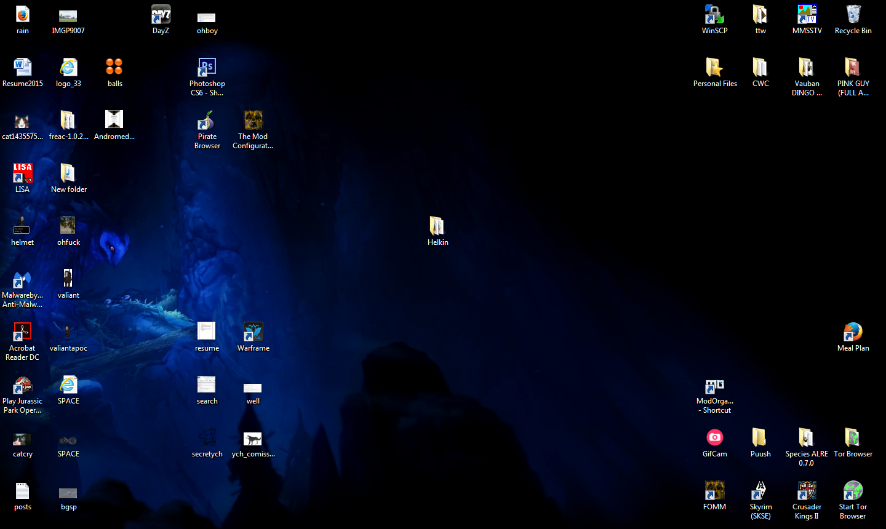Select the resume document icon
886x529 pixels.
[207, 332]
